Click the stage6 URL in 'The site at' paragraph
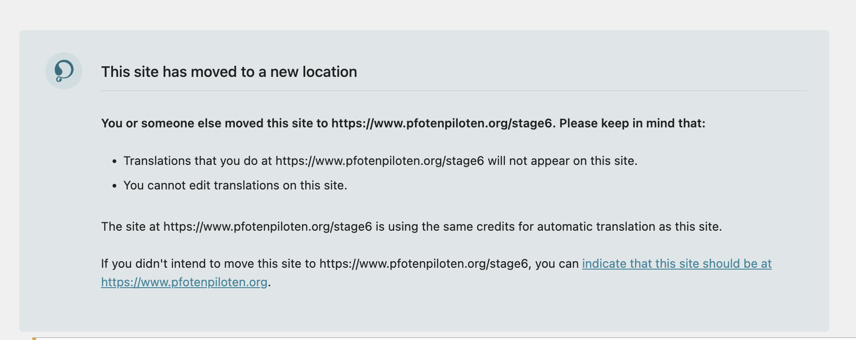Screen dimensions: 856x340 [x=268, y=227]
